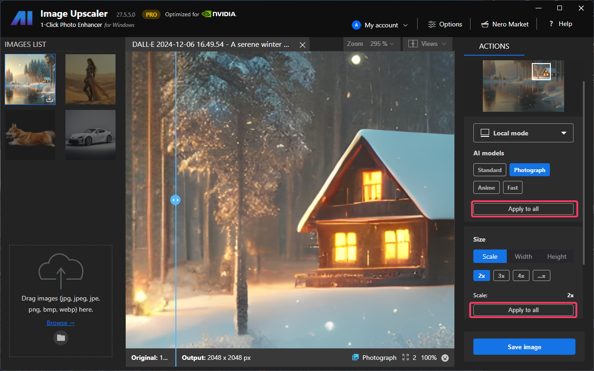Choose the 4x scale option
Screen dimensions: 594x371
pyautogui.click(x=521, y=275)
